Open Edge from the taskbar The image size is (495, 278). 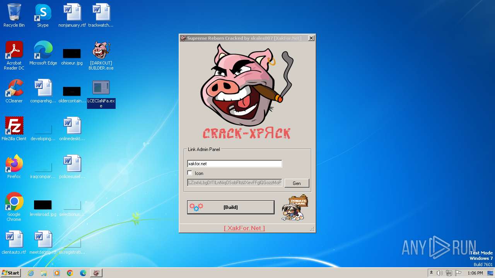tap(83, 273)
